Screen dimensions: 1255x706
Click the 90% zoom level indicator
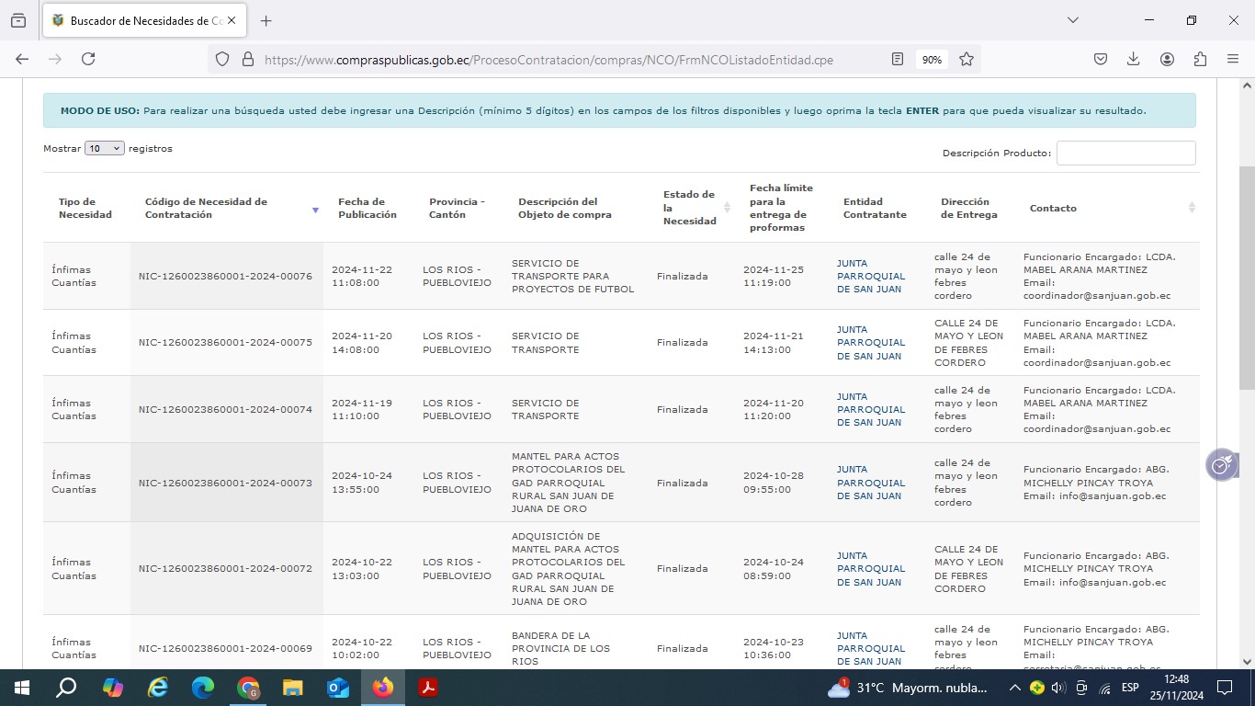coord(932,59)
